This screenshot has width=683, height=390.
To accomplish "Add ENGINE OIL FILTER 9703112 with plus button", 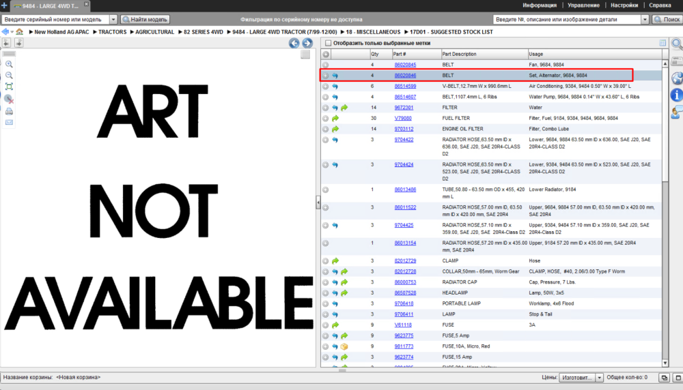I will (x=325, y=129).
